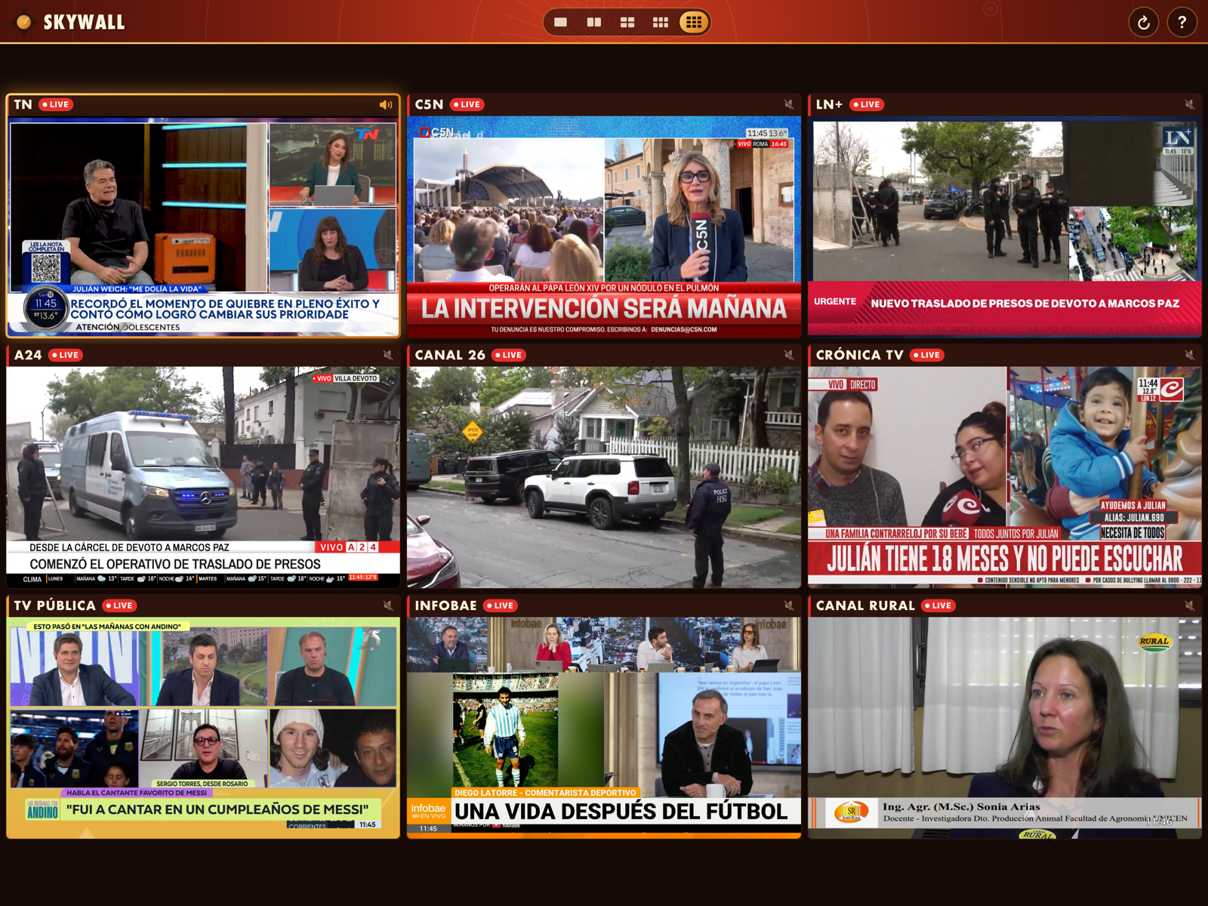Open the INFOBAE live video feed

[x=604, y=728]
